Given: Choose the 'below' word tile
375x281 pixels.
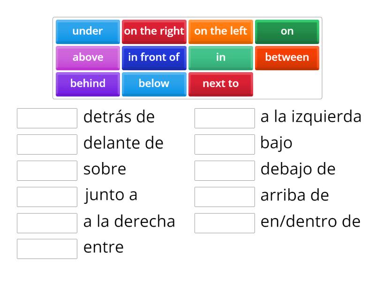Looking at the screenshot, I should [x=154, y=84].
